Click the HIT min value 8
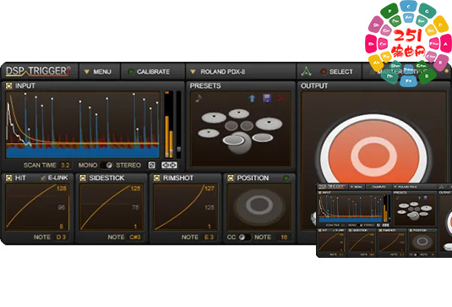The image size is (452, 307). point(61,226)
